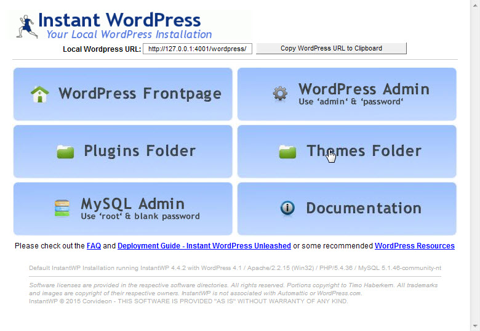The image size is (480, 331).
Task: Click the green house Frontpage icon
Action: pyautogui.click(x=40, y=94)
